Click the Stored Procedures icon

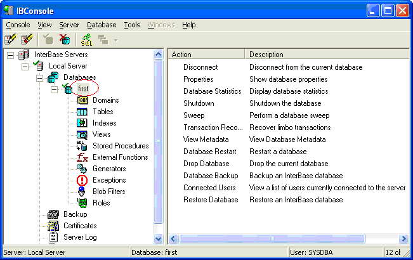click(82, 146)
